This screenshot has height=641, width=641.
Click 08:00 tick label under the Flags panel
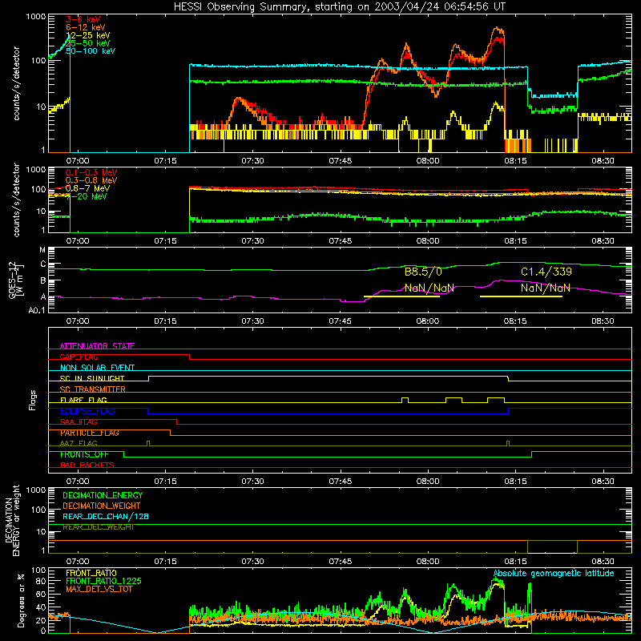click(428, 482)
